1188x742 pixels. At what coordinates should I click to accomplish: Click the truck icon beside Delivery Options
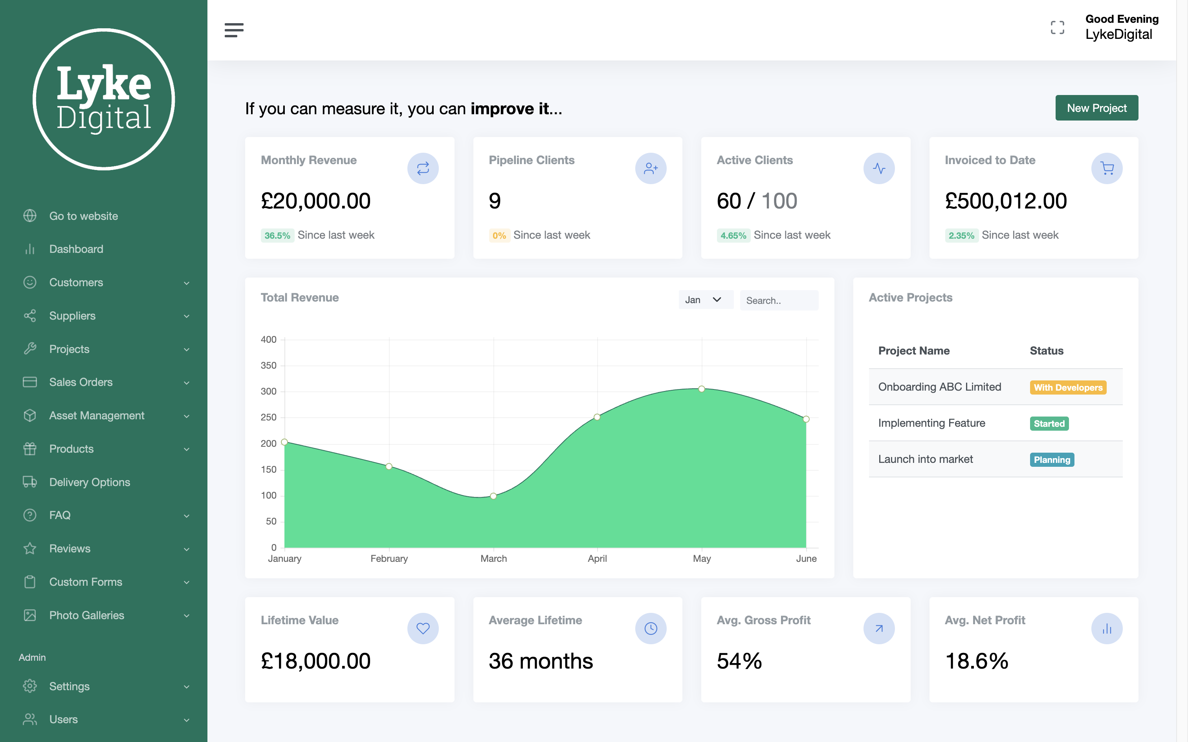(30, 482)
